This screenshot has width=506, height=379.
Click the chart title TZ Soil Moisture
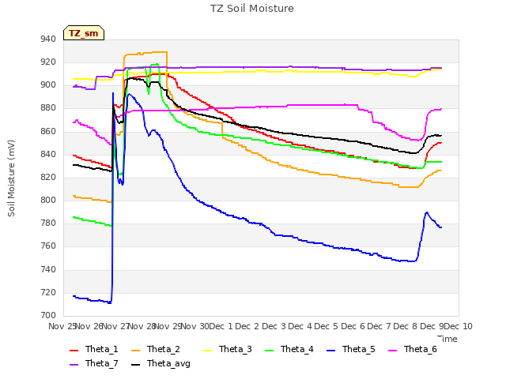tap(252, 9)
